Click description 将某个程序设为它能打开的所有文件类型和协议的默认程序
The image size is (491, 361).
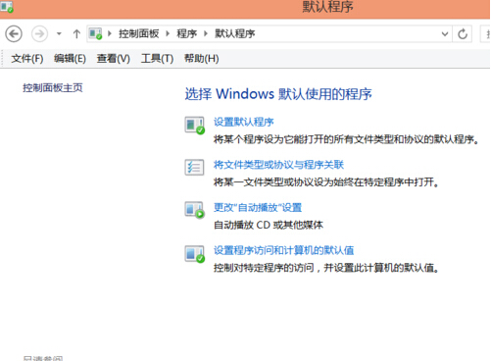346,139
